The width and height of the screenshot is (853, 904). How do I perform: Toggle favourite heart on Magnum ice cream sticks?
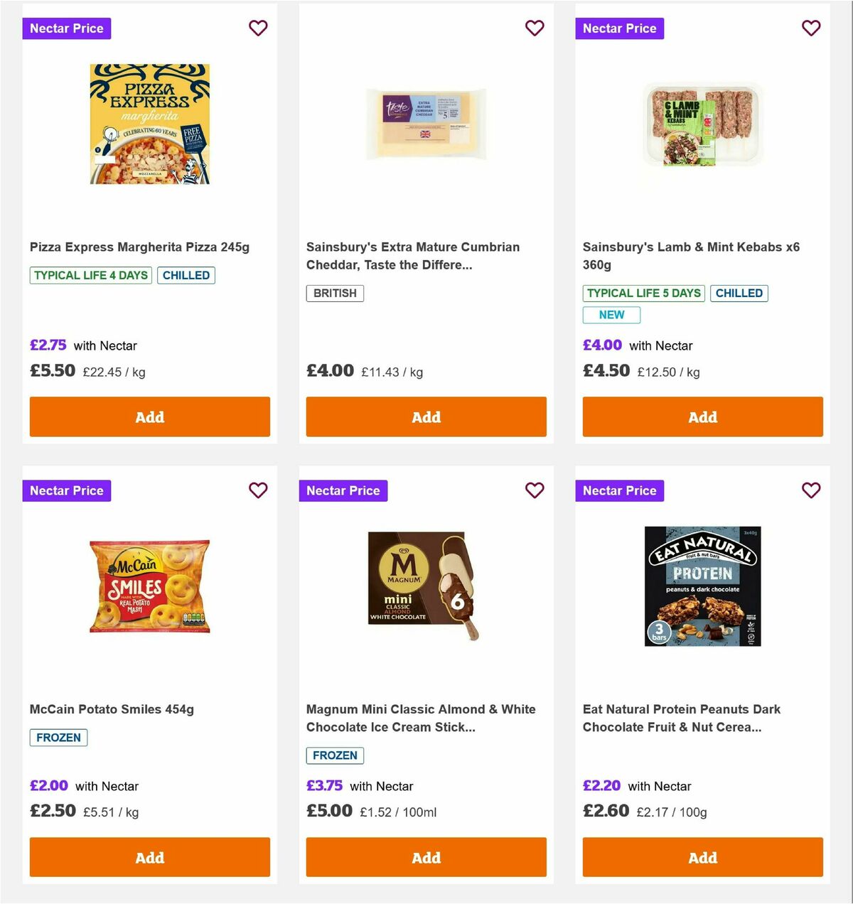tap(535, 490)
